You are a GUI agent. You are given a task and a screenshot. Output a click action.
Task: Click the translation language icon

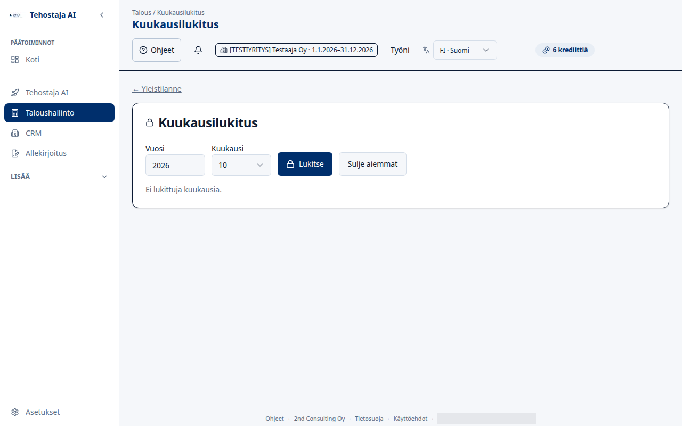(x=426, y=50)
